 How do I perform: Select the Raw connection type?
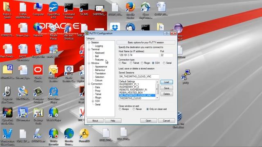click(120, 63)
